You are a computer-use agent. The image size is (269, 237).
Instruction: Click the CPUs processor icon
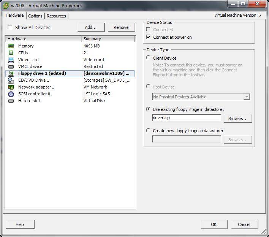(11, 53)
